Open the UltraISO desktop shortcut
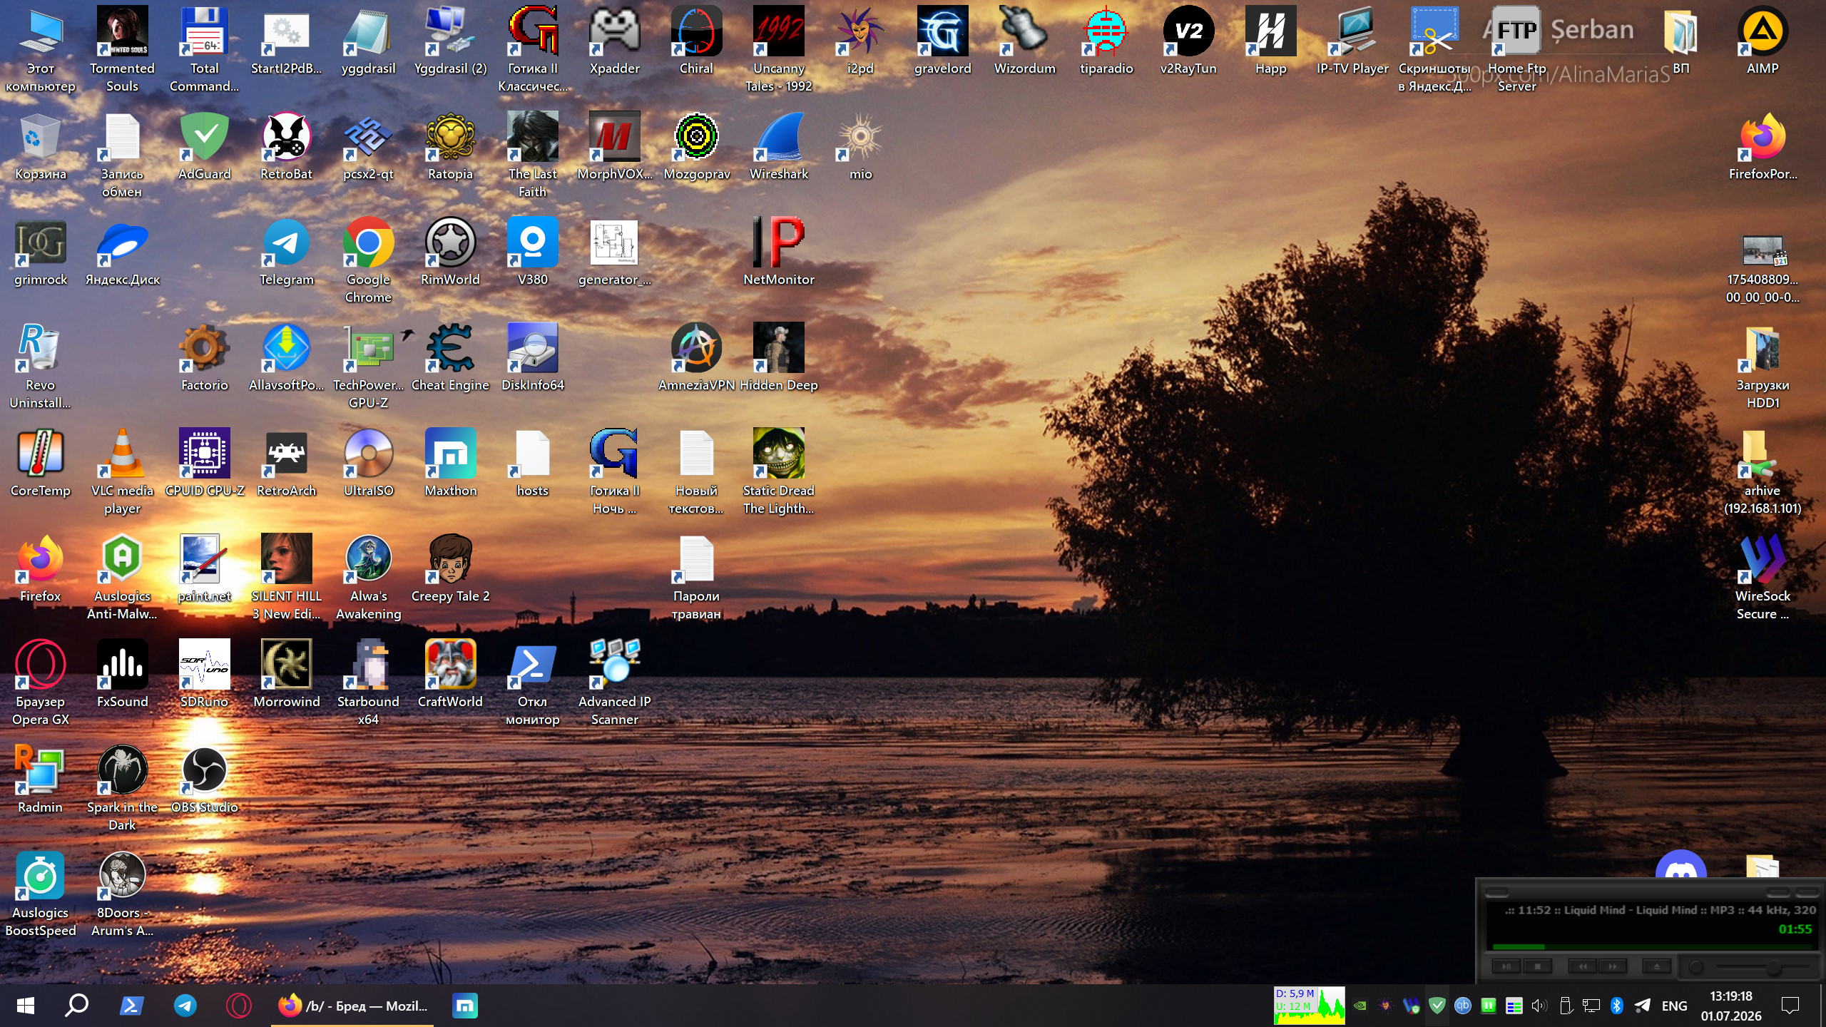The width and height of the screenshot is (1826, 1027). (x=369, y=464)
